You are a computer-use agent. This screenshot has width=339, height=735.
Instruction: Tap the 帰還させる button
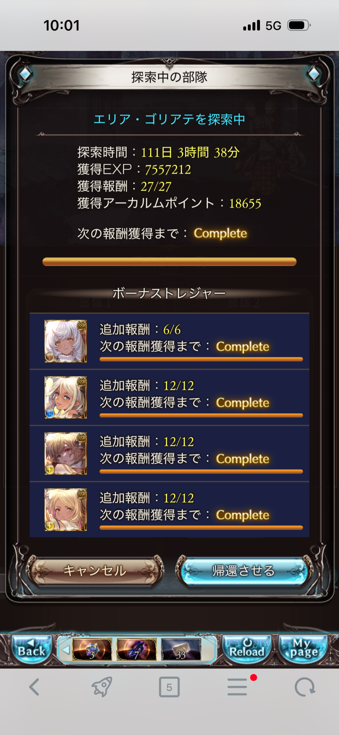tap(244, 571)
